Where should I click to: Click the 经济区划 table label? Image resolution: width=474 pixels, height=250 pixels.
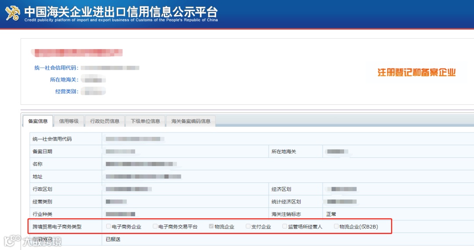coord(281,189)
